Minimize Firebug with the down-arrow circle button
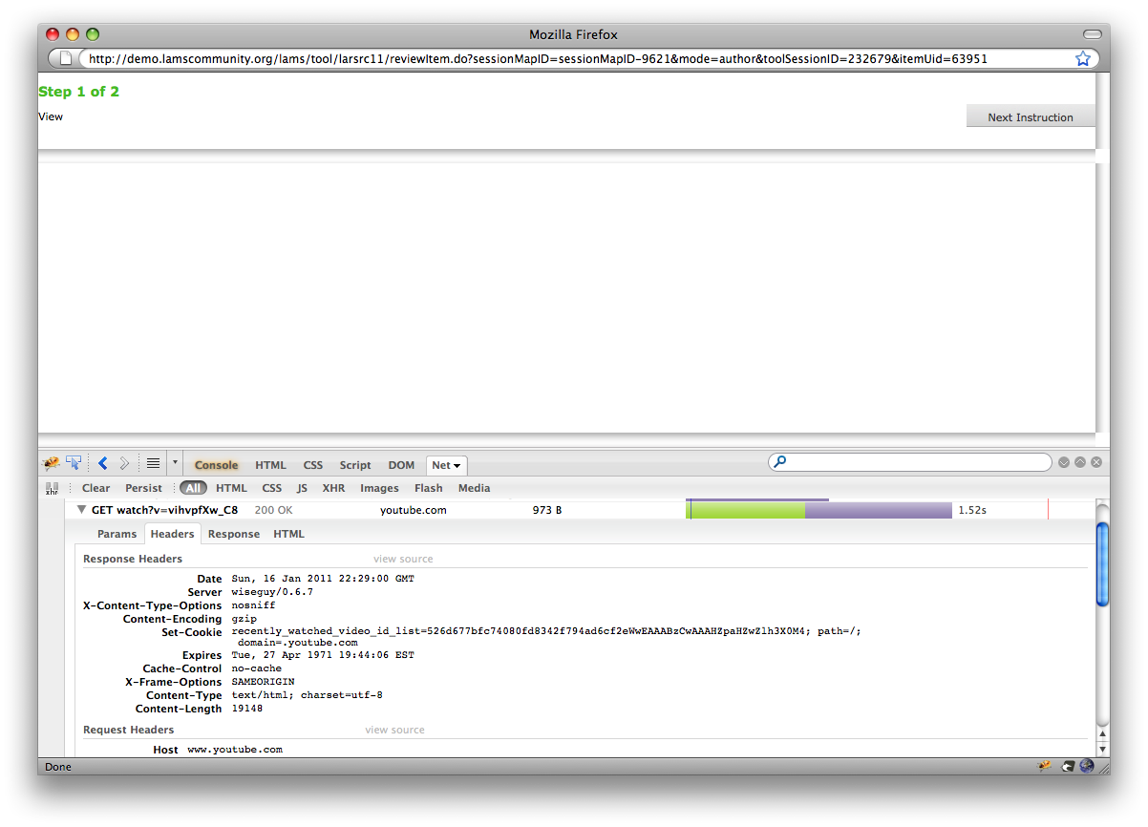 point(1063,462)
